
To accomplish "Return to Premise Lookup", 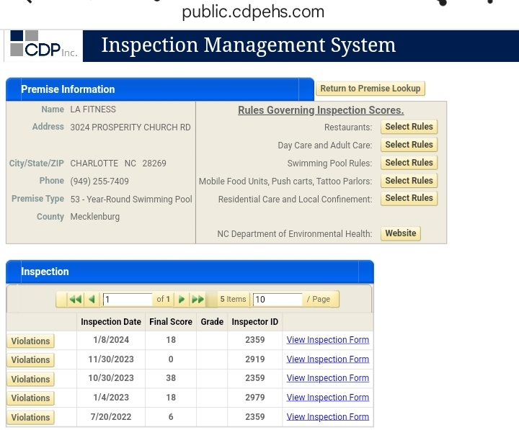I will pyautogui.click(x=370, y=89).
